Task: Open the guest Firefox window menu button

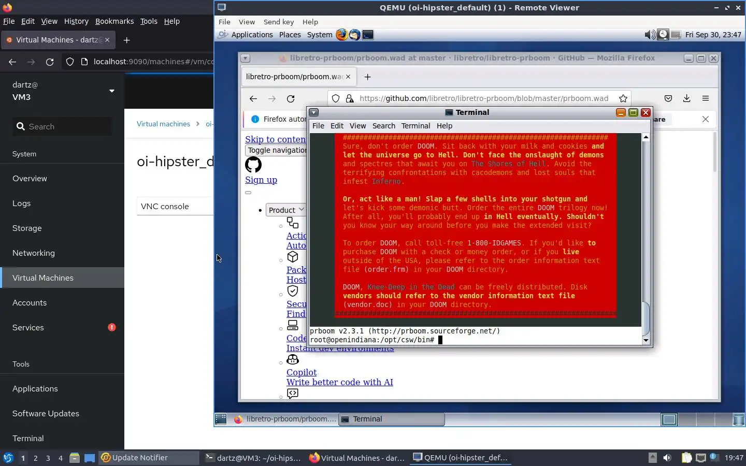Action: pos(246,58)
